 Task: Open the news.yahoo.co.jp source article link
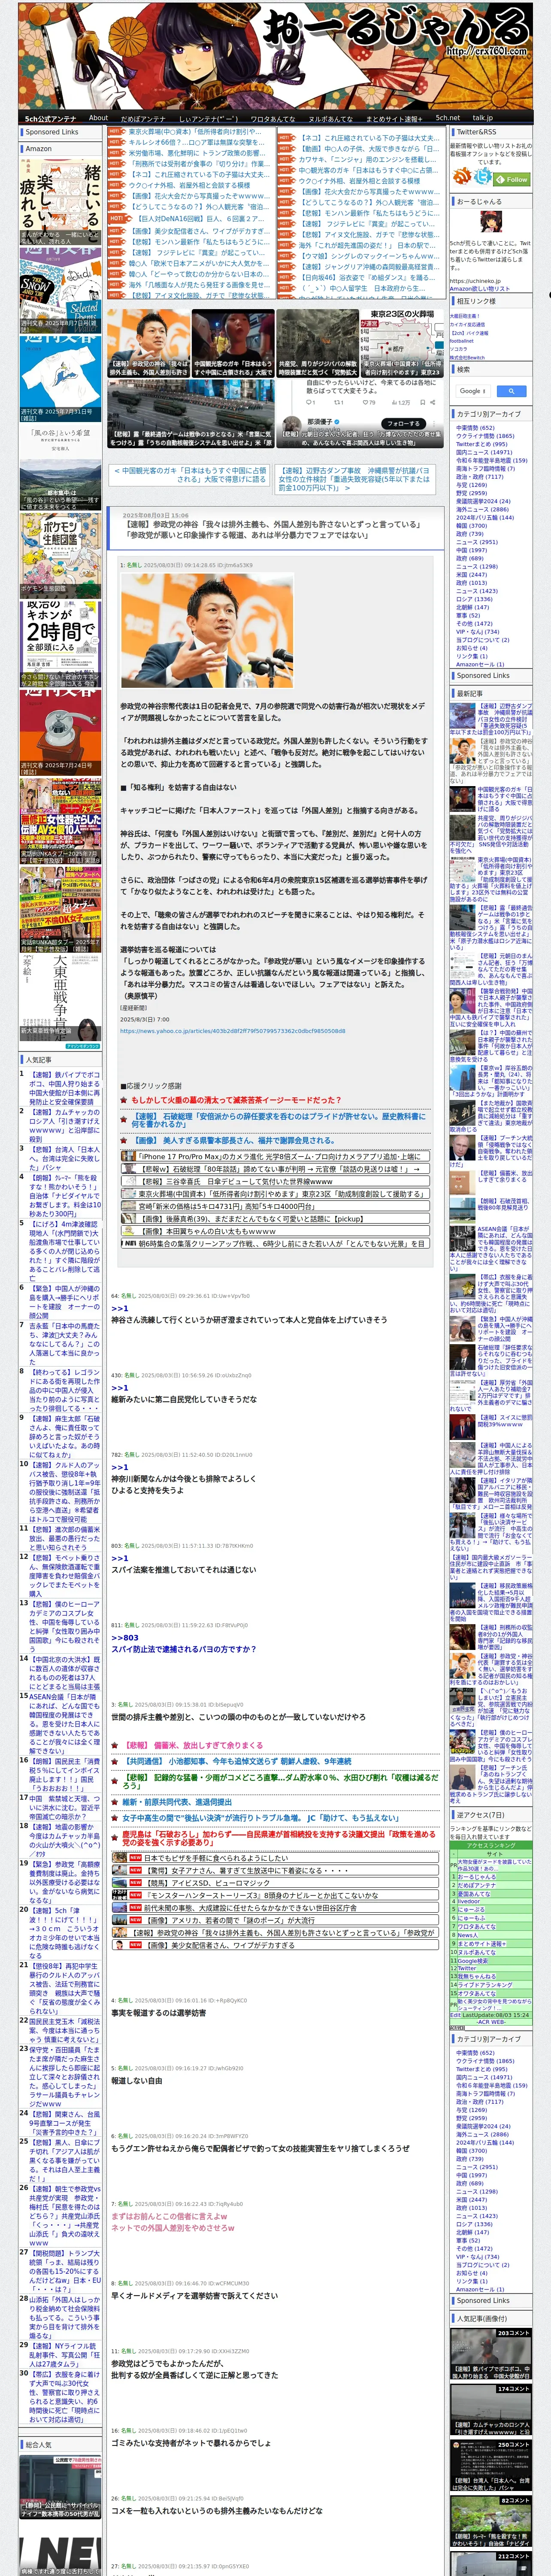(232, 1030)
